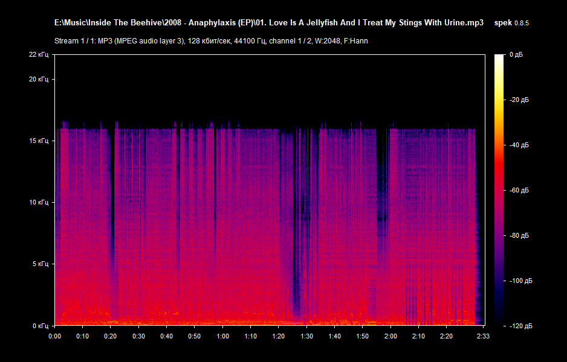Click the -80 дБ scale label
This screenshot has height=362, width=567.
coord(519,236)
